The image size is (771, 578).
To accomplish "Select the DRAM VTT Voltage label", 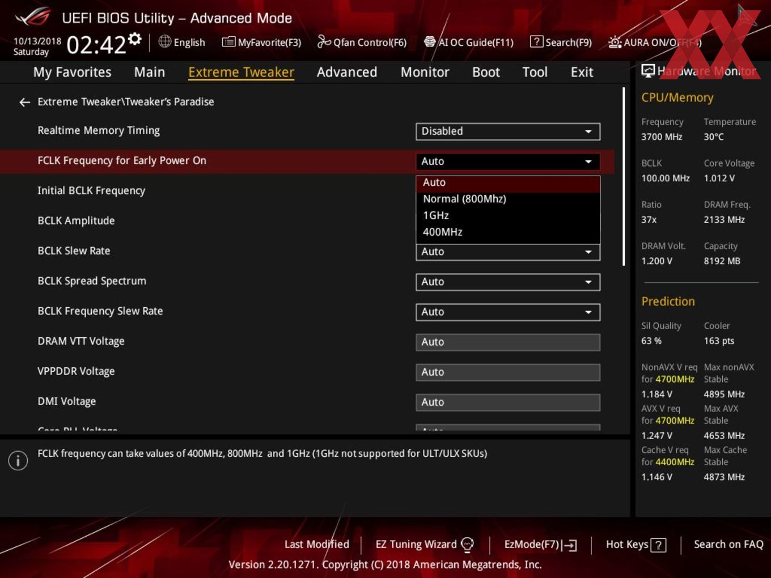I will point(81,341).
